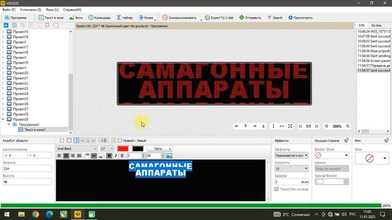Image resolution: width=392 pixels, height=220 pixels.
Task: Toggle the Проект24 checkbox
Action: click(9, 94)
